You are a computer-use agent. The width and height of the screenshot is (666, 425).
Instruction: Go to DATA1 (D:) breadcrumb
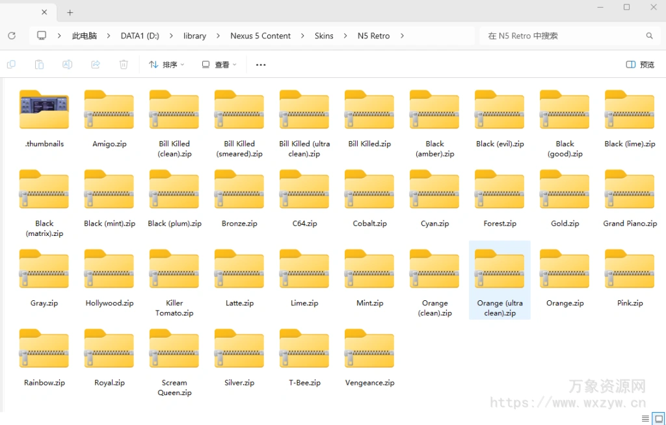pos(140,36)
